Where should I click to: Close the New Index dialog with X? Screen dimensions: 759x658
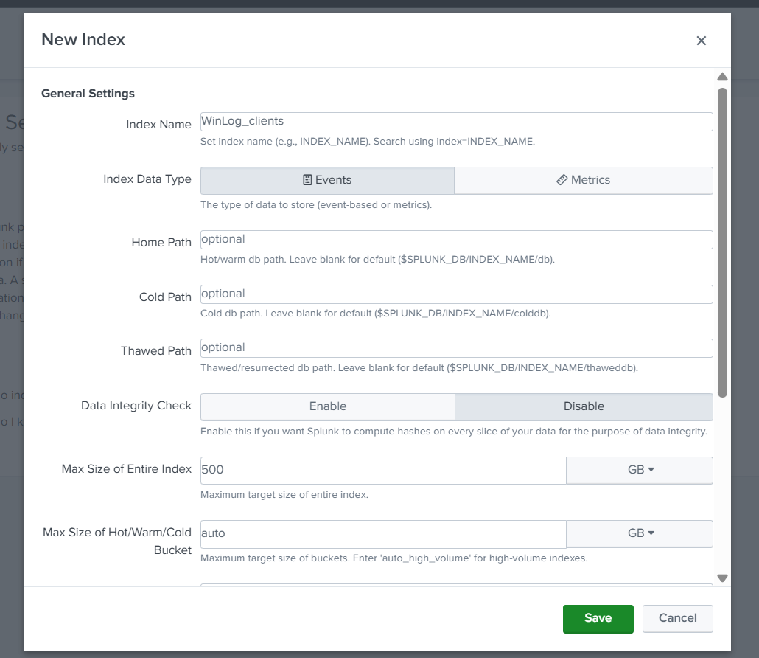click(701, 41)
